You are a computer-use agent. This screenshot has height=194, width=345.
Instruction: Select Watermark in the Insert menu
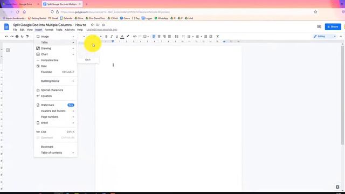click(56, 105)
